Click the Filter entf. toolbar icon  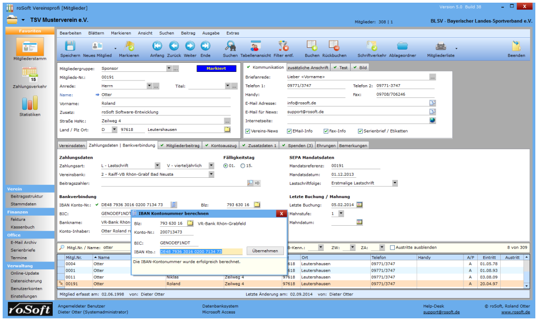pos(284,46)
